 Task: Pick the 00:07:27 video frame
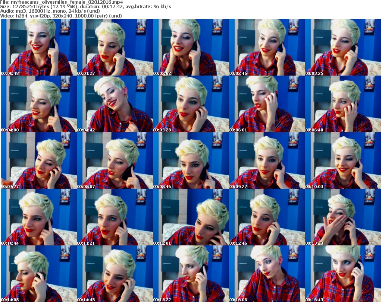39,161
